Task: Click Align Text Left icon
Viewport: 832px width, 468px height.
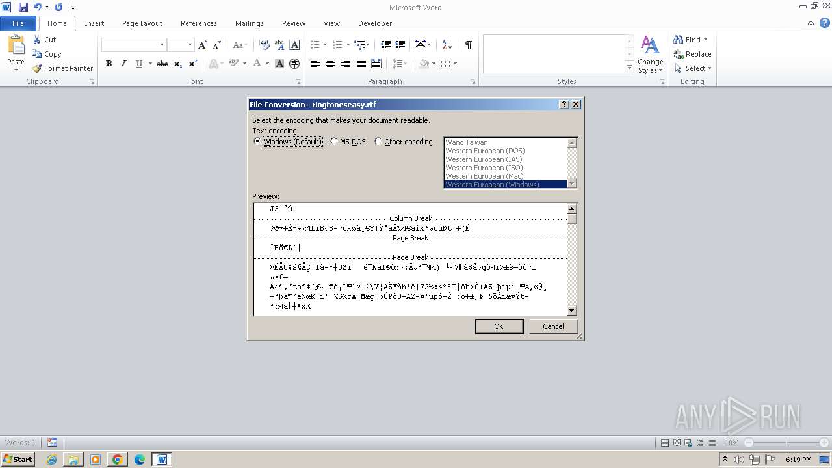Action: pos(315,64)
